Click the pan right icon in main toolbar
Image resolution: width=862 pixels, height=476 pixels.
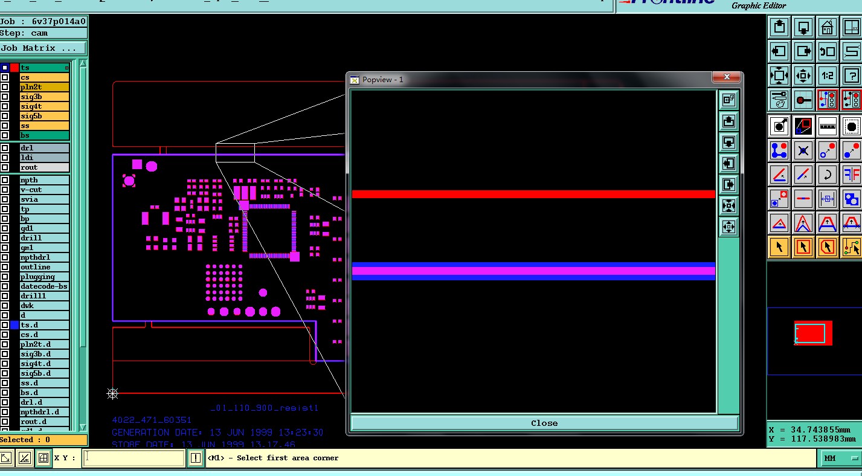pyautogui.click(x=803, y=51)
